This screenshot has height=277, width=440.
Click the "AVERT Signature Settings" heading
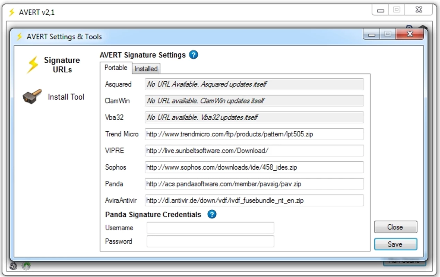tap(143, 55)
